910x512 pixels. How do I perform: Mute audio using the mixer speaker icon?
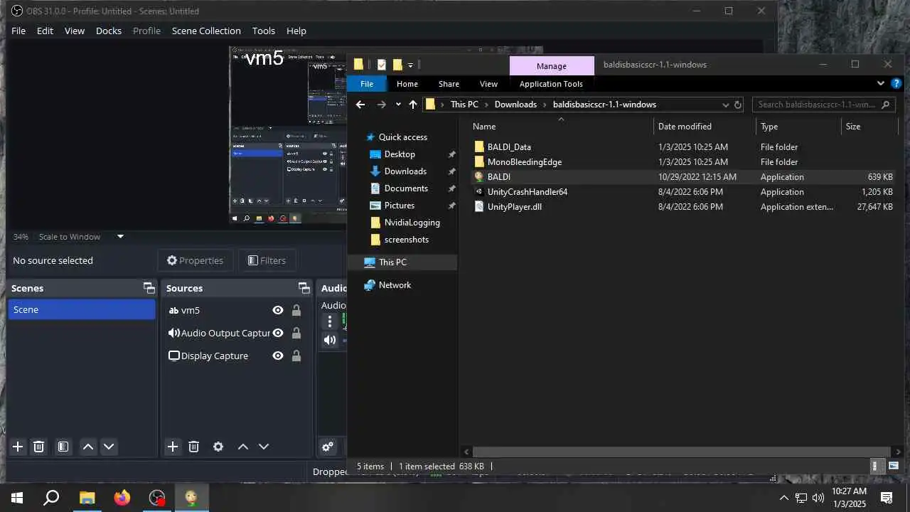[x=330, y=340]
